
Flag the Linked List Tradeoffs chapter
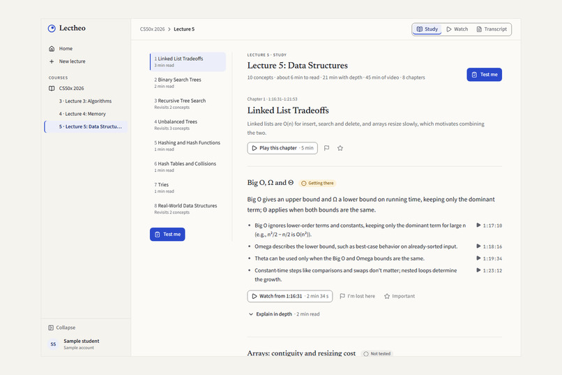pyautogui.click(x=326, y=148)
